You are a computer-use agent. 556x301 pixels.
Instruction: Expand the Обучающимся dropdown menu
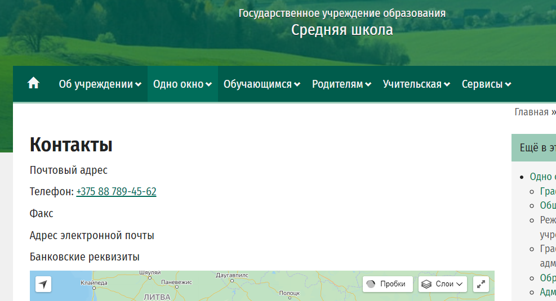pyautogui.click(x=262, y=84)
